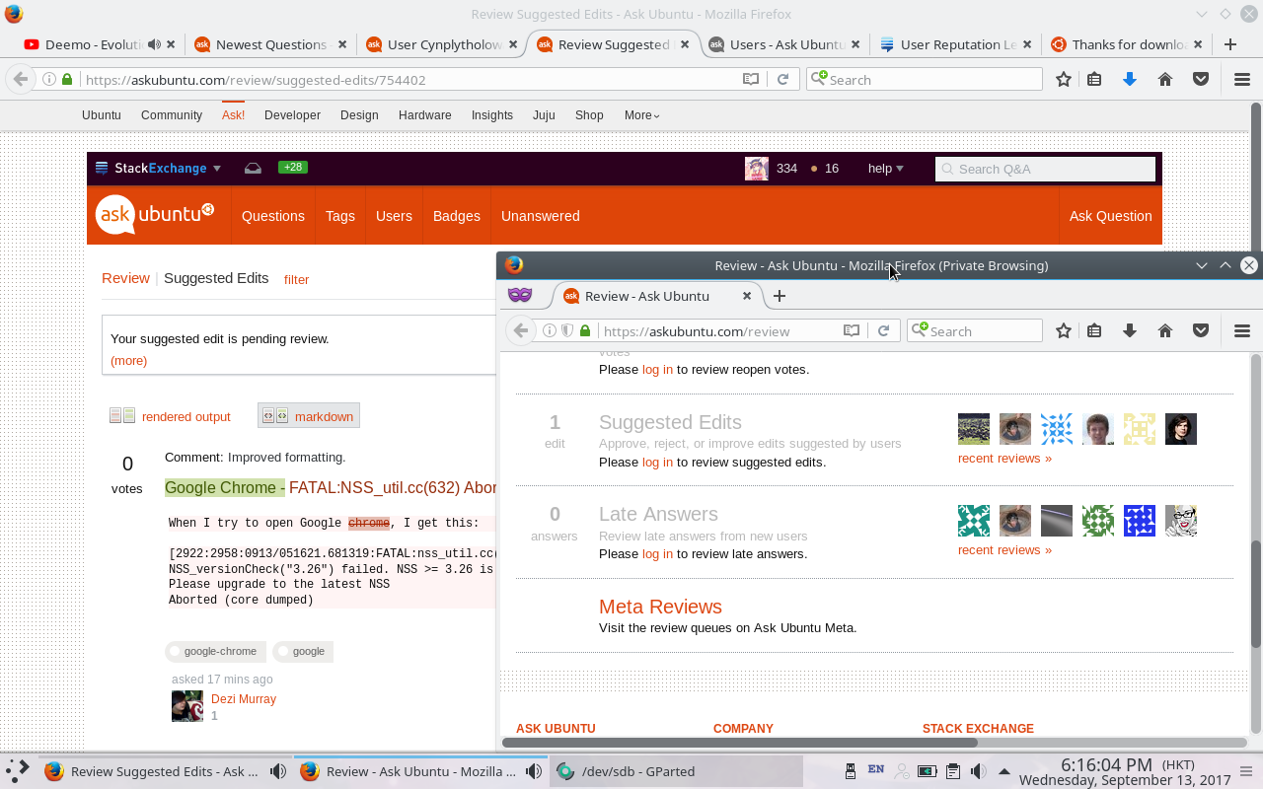Open Dezi Murray user profile
The image size is (1263, 789).
pos(244,699)
